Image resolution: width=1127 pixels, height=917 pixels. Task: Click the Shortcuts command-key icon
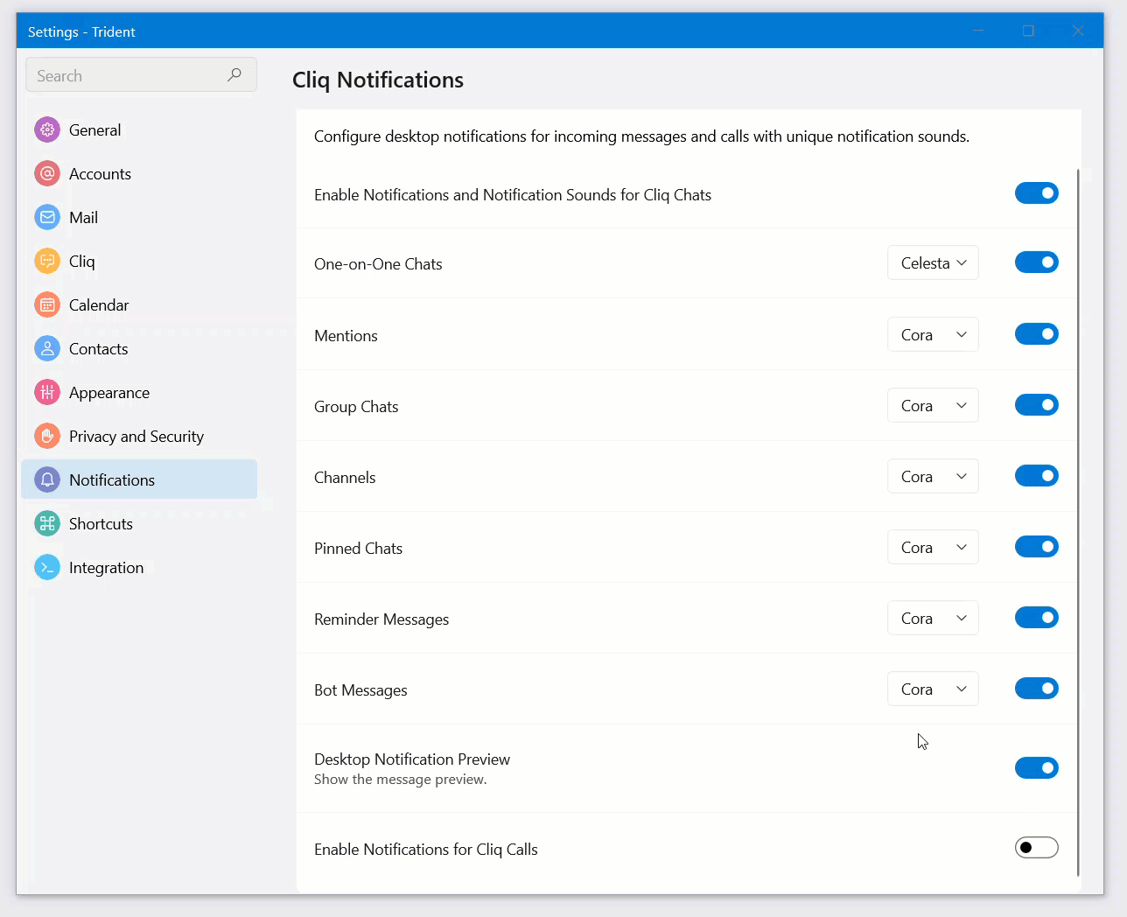[47, 523]
